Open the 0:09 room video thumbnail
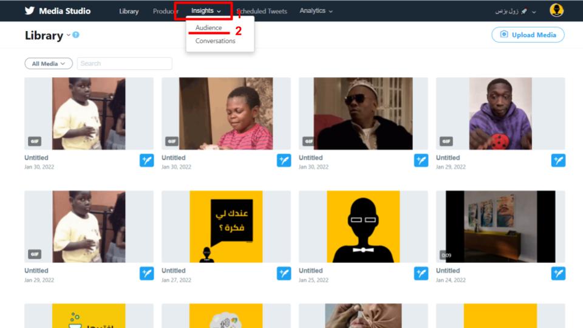Screen dimensions: 583x328 click(x=500, y=227)
